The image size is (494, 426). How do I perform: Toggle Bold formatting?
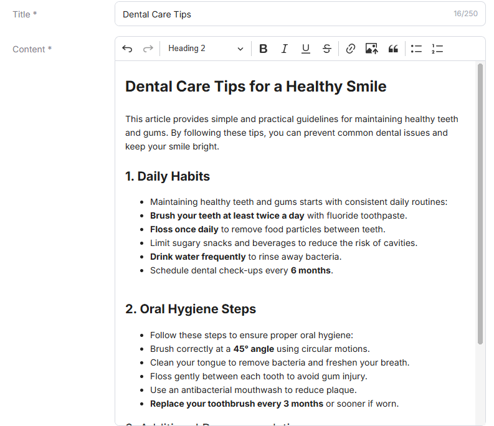(x=263, y=49)
